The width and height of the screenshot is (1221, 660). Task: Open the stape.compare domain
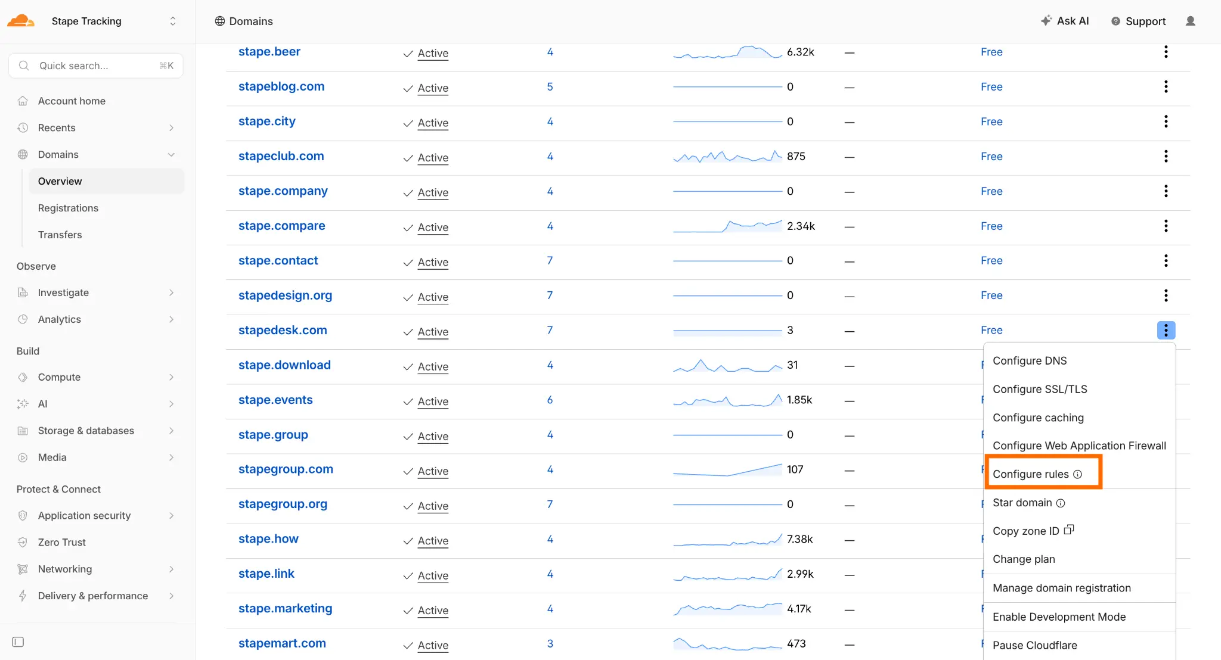[282, 226]
